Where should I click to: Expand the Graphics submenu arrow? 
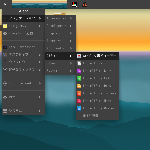71,33
